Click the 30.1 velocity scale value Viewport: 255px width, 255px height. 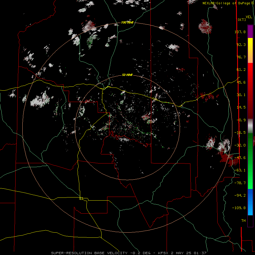pyautogui.click(x=241, y=95)
